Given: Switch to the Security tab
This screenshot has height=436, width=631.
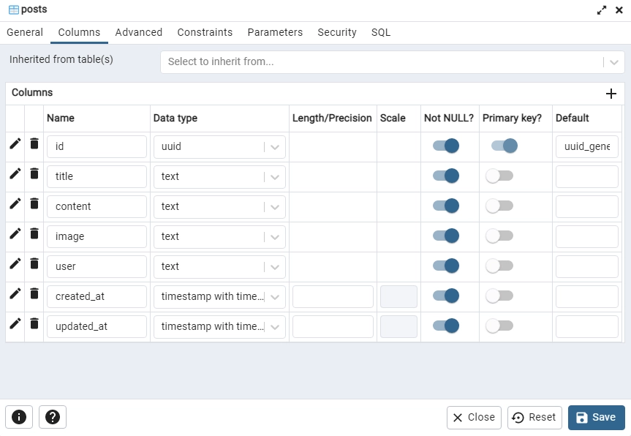Looking at the screenshot, I should (x=337, y=32).
